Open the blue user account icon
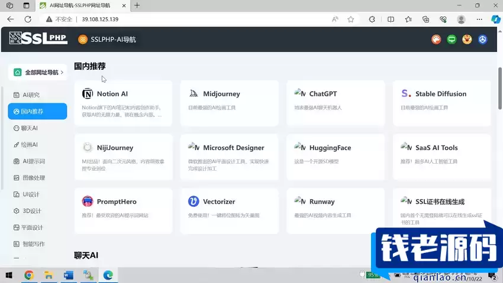Image resolution: width=503 pixels, height=283 pixels. coord(482,40)
